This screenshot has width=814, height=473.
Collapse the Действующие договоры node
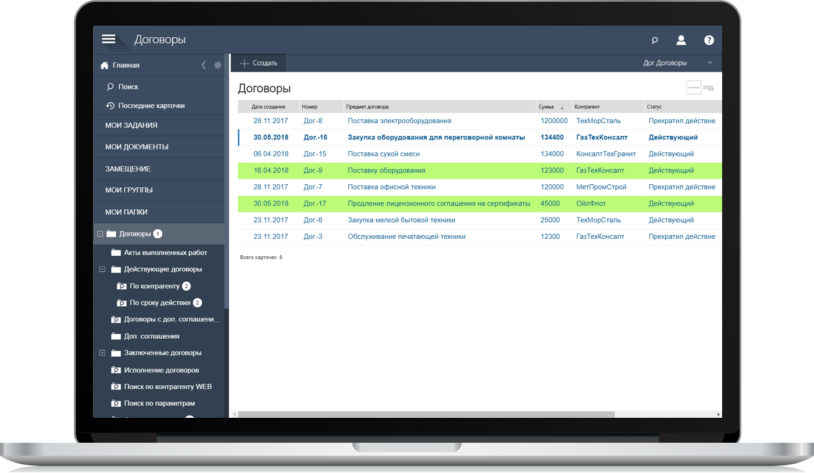click(x=102, y=270)
